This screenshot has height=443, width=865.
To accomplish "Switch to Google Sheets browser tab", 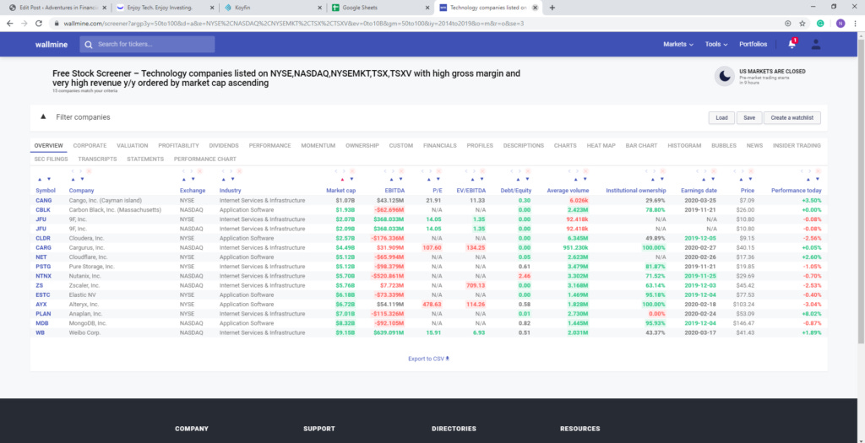I will coord(379,8).
